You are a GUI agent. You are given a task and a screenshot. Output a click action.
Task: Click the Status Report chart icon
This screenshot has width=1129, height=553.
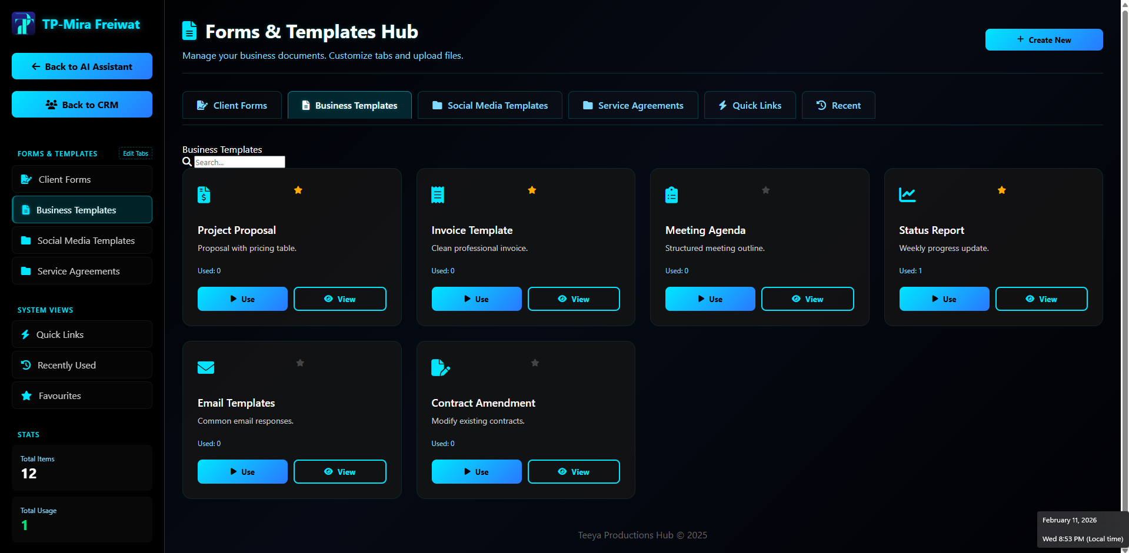(x=907, y=195)
